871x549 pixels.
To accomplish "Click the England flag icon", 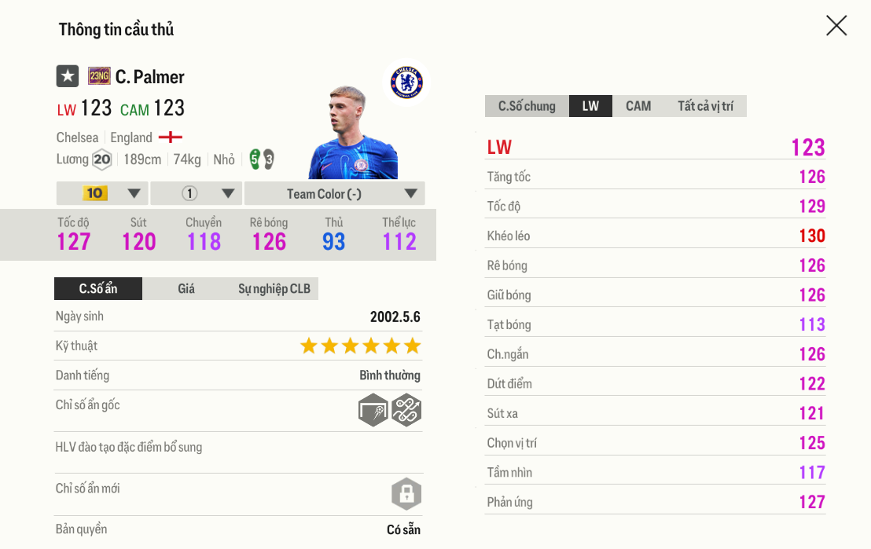I will (x=170, y=137).
